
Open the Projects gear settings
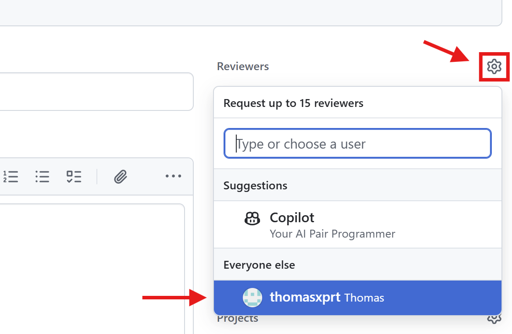[494, 319]
